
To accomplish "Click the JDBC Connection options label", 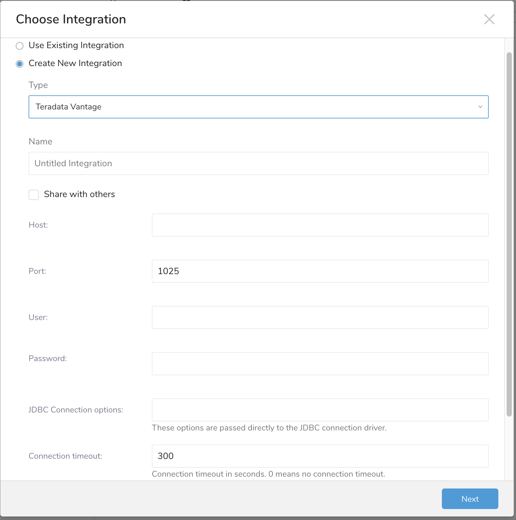I will click(76, 410).
